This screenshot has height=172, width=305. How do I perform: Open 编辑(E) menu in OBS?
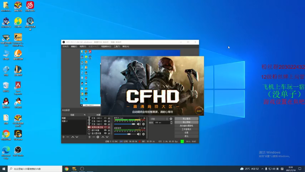pyautogui.click(x=74, y=47)
